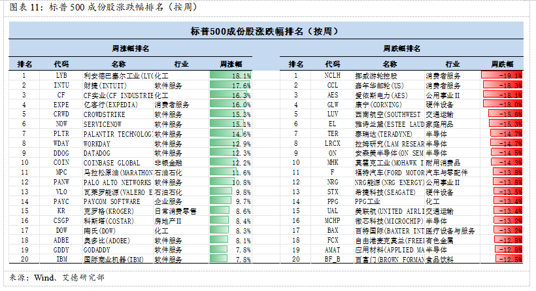Click the name cell 康宁(CORNING)
The height and width of the screenshot is (291, 536).
[378, 105]
